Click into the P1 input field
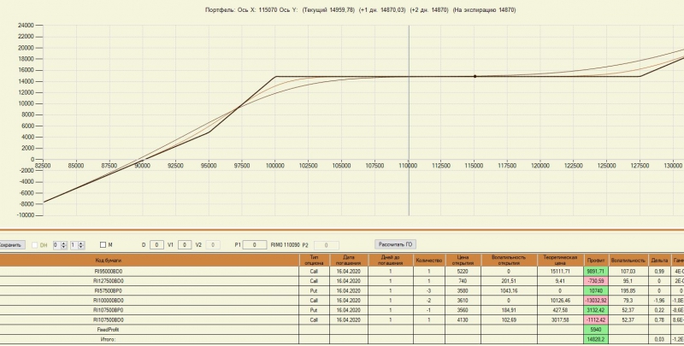The height and width of the screenshot is (346, 684). (x=254, y=245)
